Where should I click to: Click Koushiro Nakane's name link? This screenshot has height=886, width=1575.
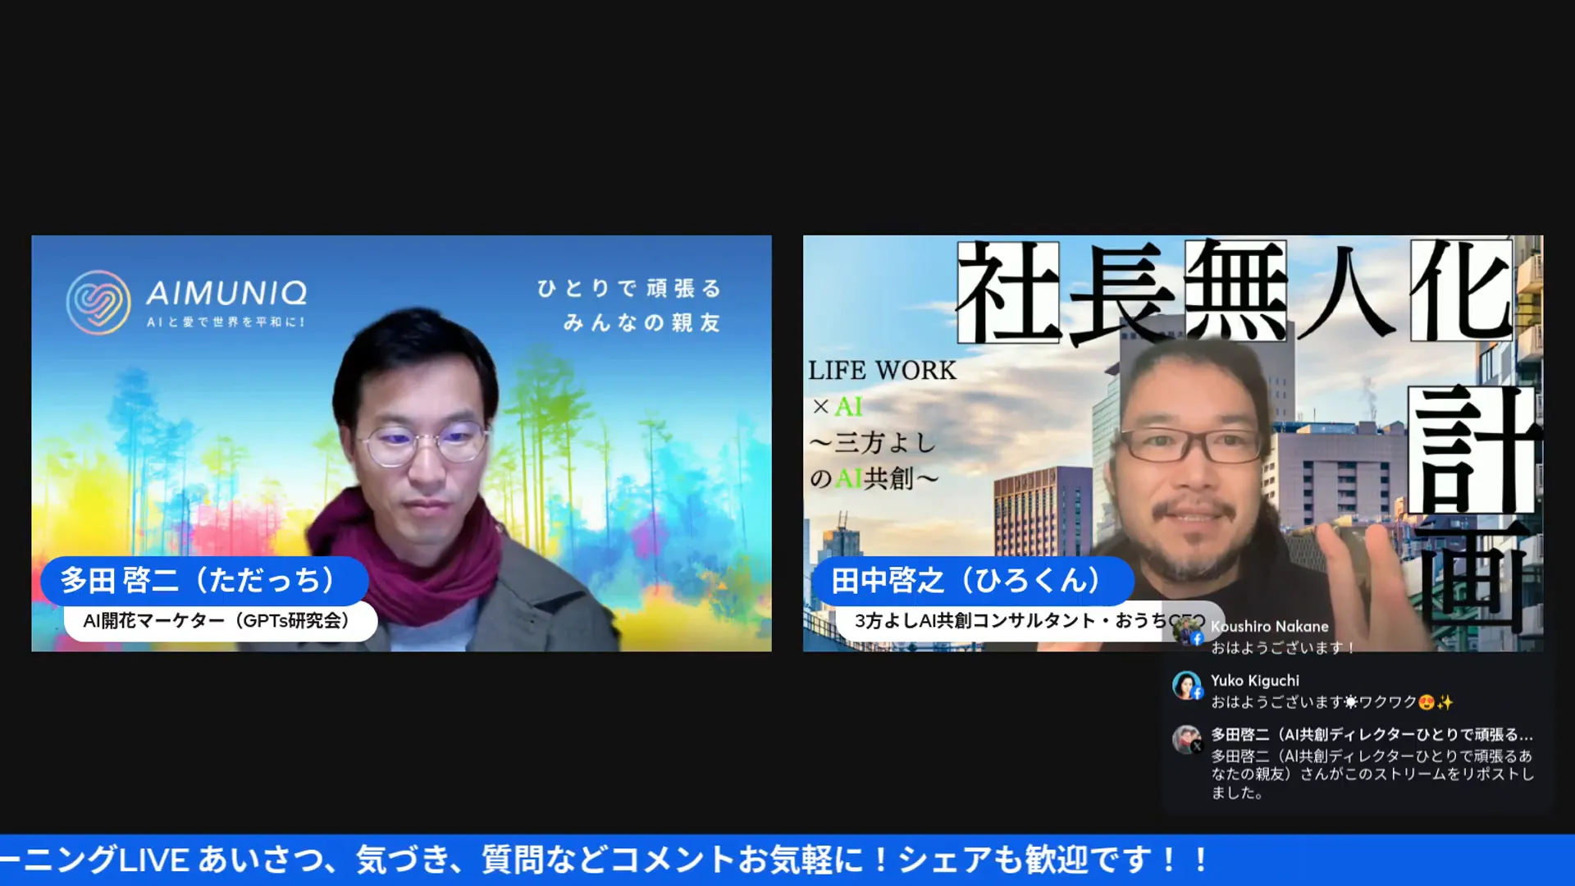[x=1268, y=625]
